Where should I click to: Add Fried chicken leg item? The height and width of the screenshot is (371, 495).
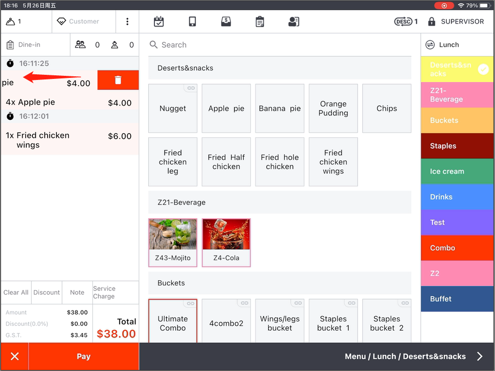coord(173,162)
